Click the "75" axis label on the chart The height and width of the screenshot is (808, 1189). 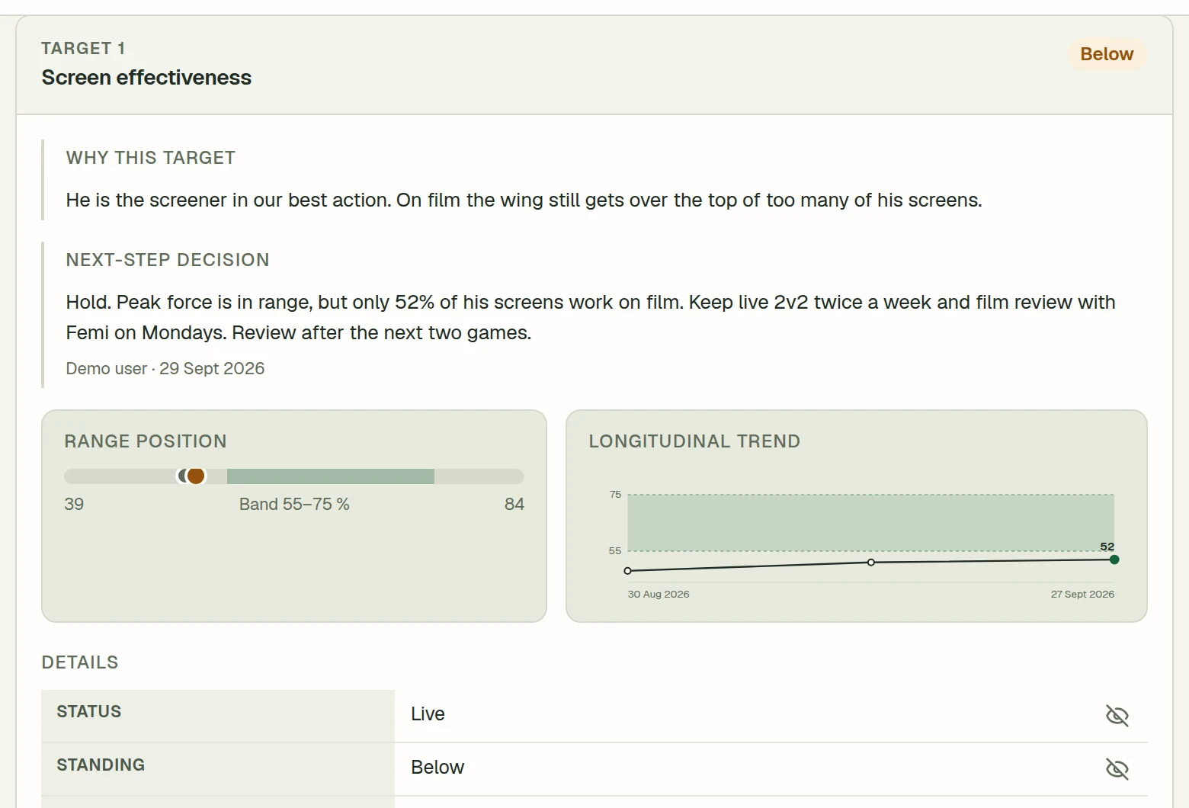tap(615, 495)
